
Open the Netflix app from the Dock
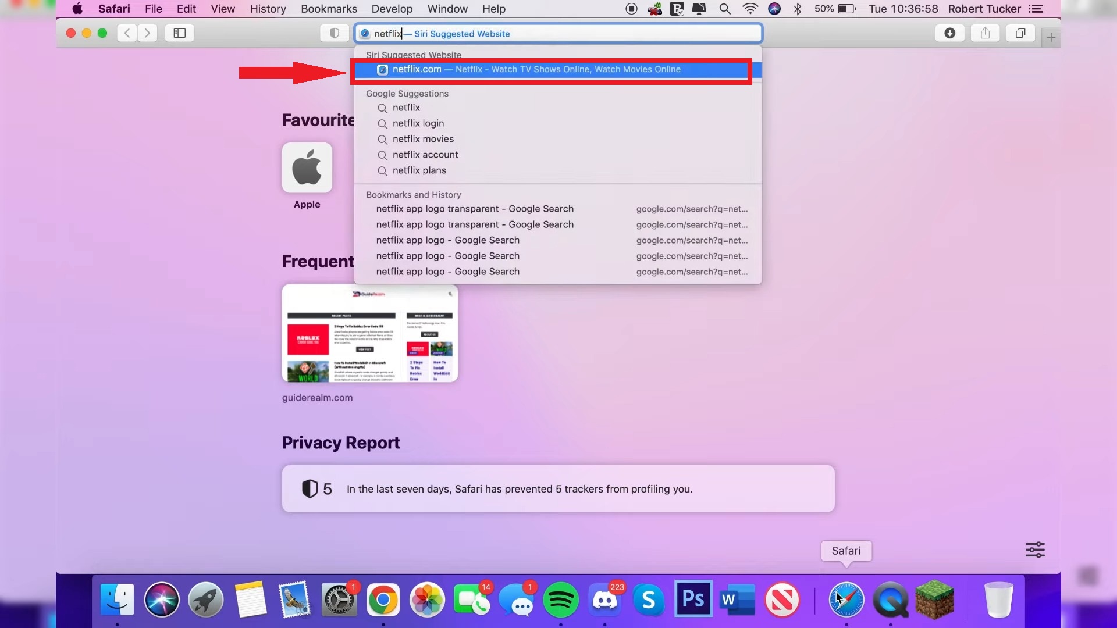782,599
